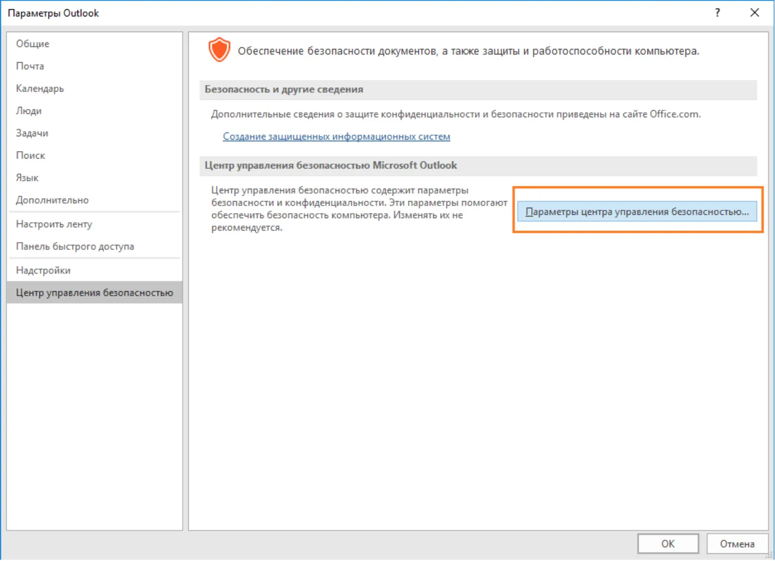Open the Общие settings category
The height and width of the screenshot is (561, 775).
coord(94,44)
